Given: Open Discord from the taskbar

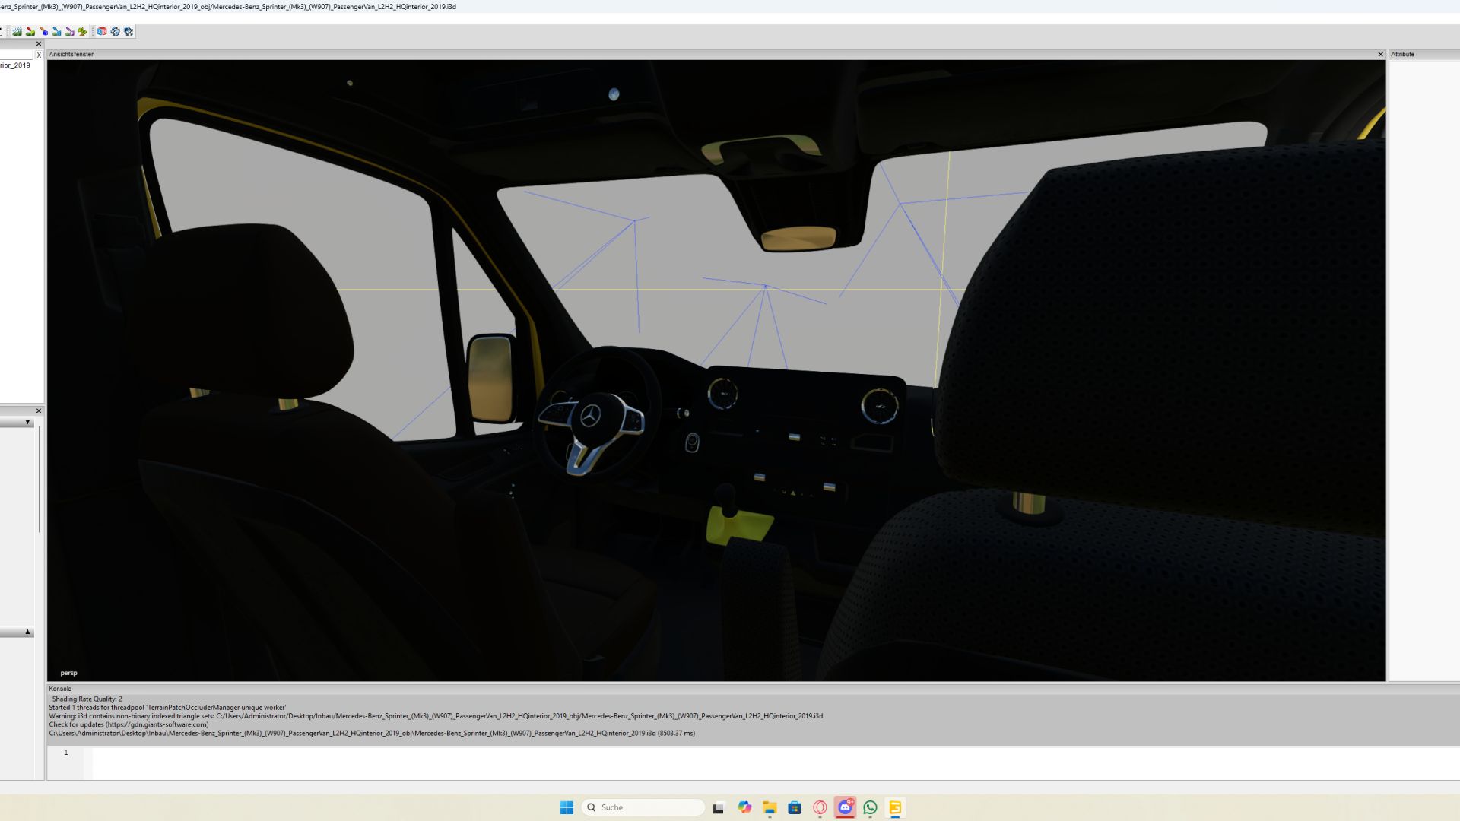Looking at the screenshot, I should coord(845,807).
